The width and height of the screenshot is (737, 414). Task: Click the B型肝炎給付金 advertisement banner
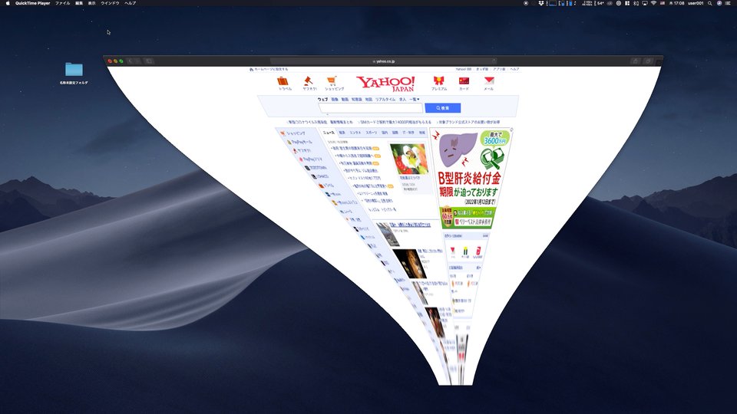[x=470, y=179]
